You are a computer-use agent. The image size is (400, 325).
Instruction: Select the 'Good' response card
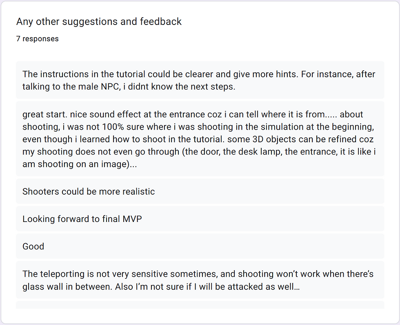(200, 246)
